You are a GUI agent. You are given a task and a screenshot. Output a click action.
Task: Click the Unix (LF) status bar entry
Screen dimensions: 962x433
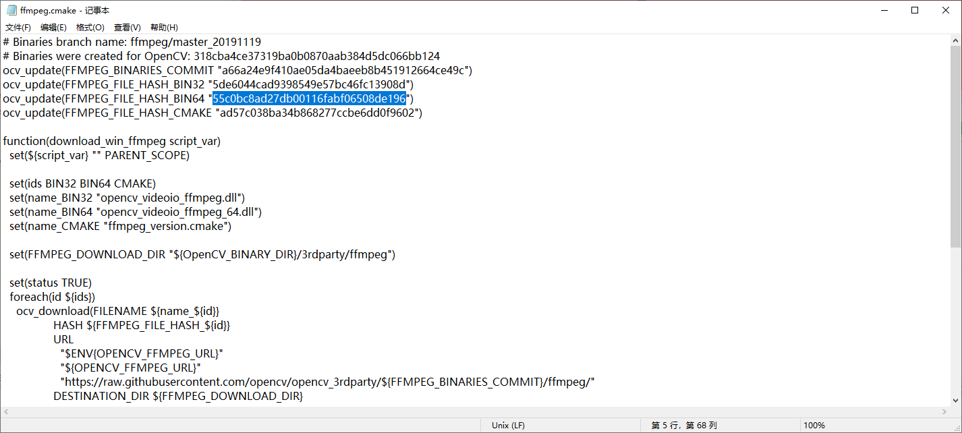508,426
